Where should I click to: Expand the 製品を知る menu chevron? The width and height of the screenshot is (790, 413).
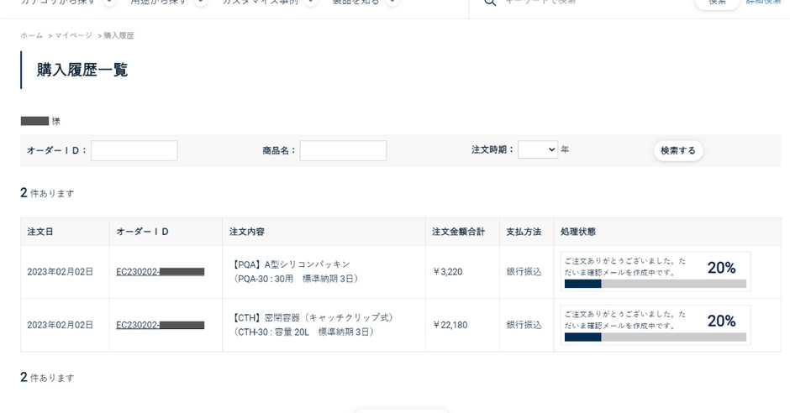pos(392,3)
